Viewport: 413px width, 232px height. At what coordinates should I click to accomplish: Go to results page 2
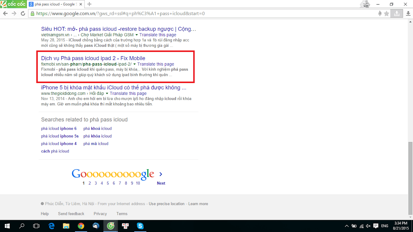[x=89, y=183]
